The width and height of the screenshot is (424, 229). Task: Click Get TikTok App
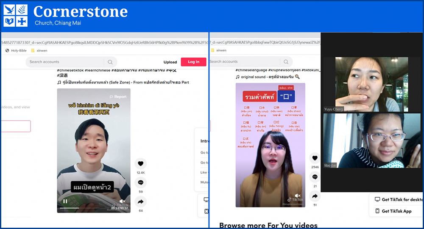click(393, 211)
